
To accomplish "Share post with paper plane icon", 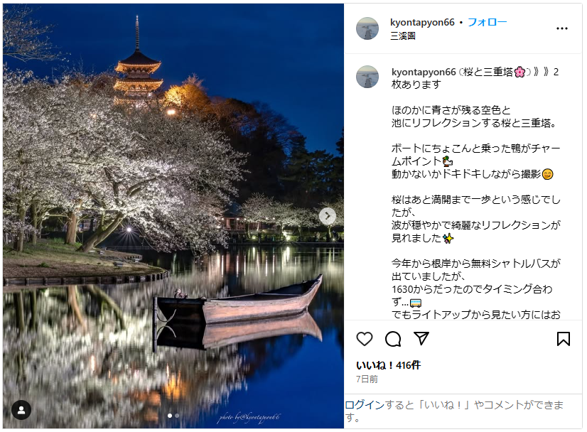I will 421,338.
